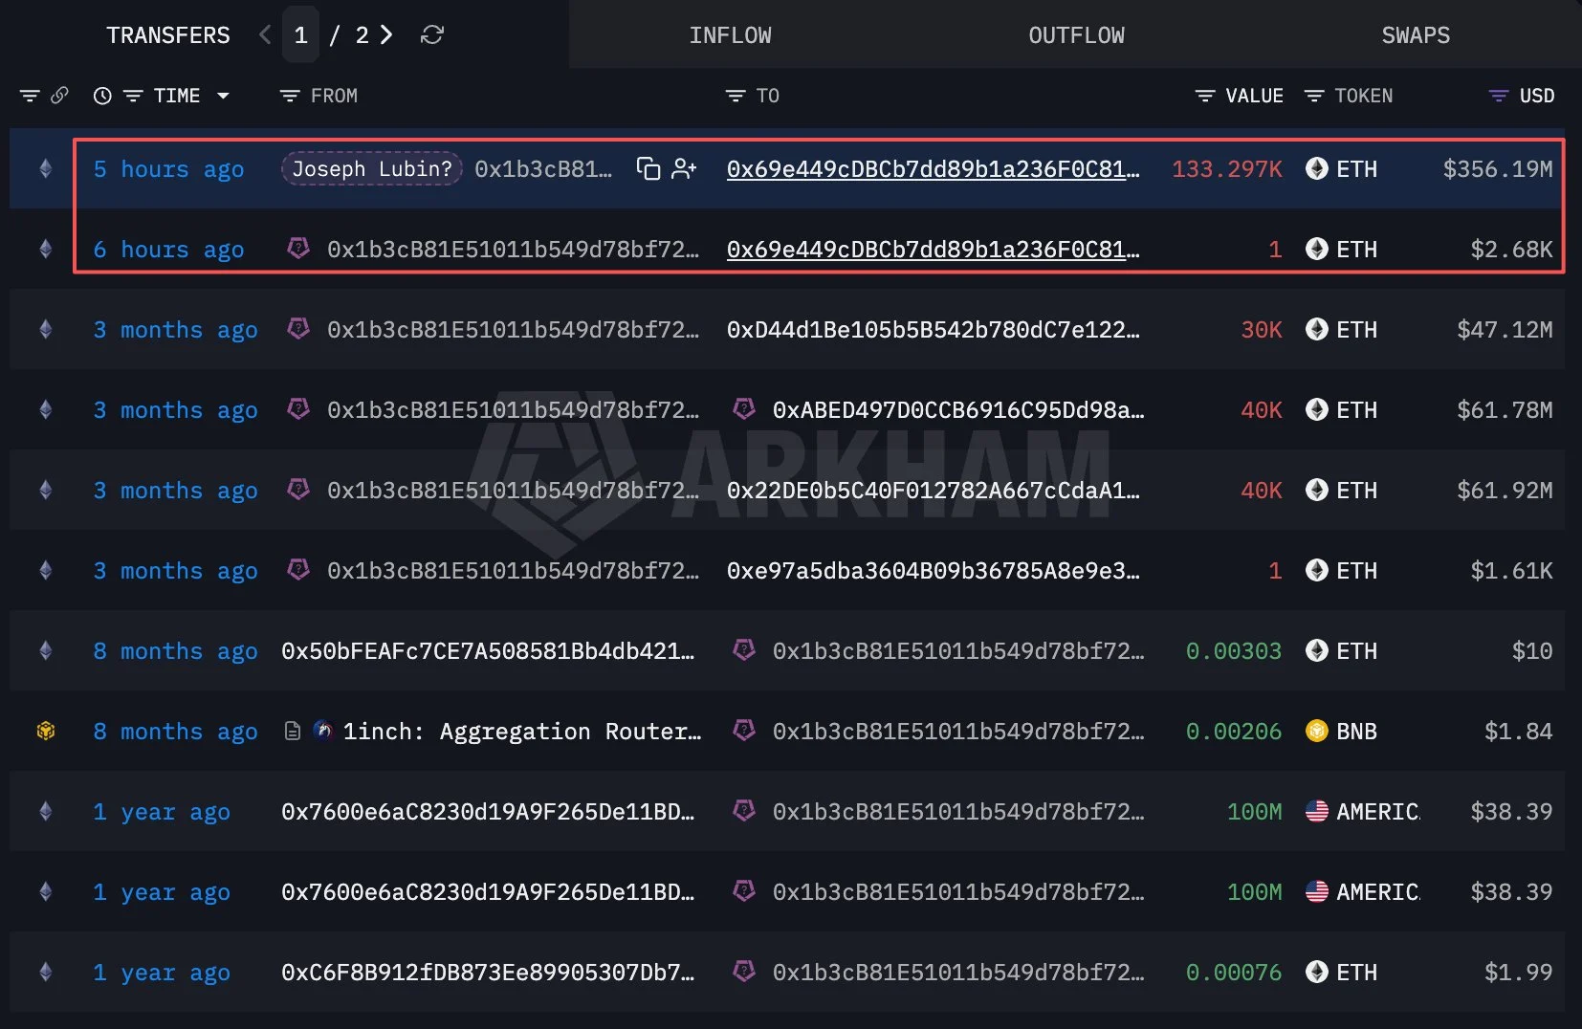Click the AMERIC flag token icon in $38.39 first row
The image size is (1582, 1029).
[1317, 812]
